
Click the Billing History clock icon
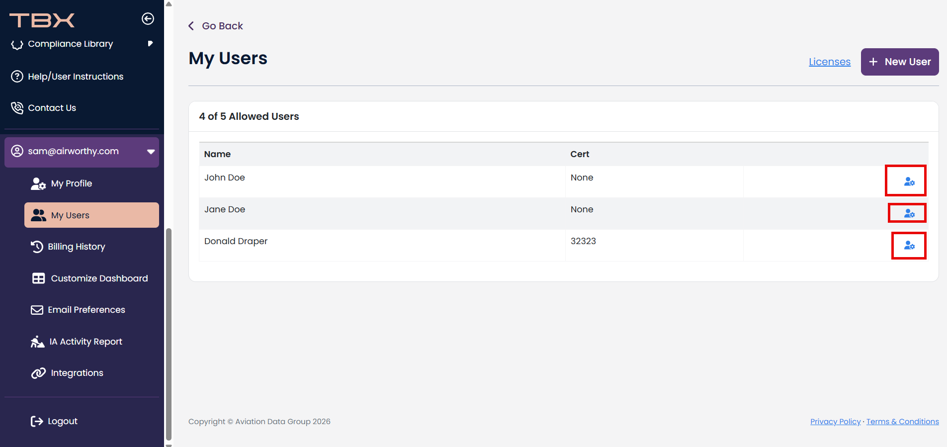(x=37, y=247)
